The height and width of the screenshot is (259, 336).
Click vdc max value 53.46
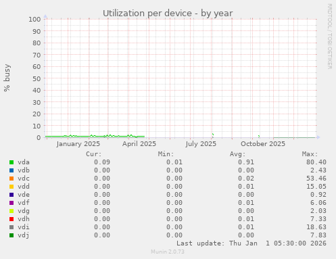point(316,179)
